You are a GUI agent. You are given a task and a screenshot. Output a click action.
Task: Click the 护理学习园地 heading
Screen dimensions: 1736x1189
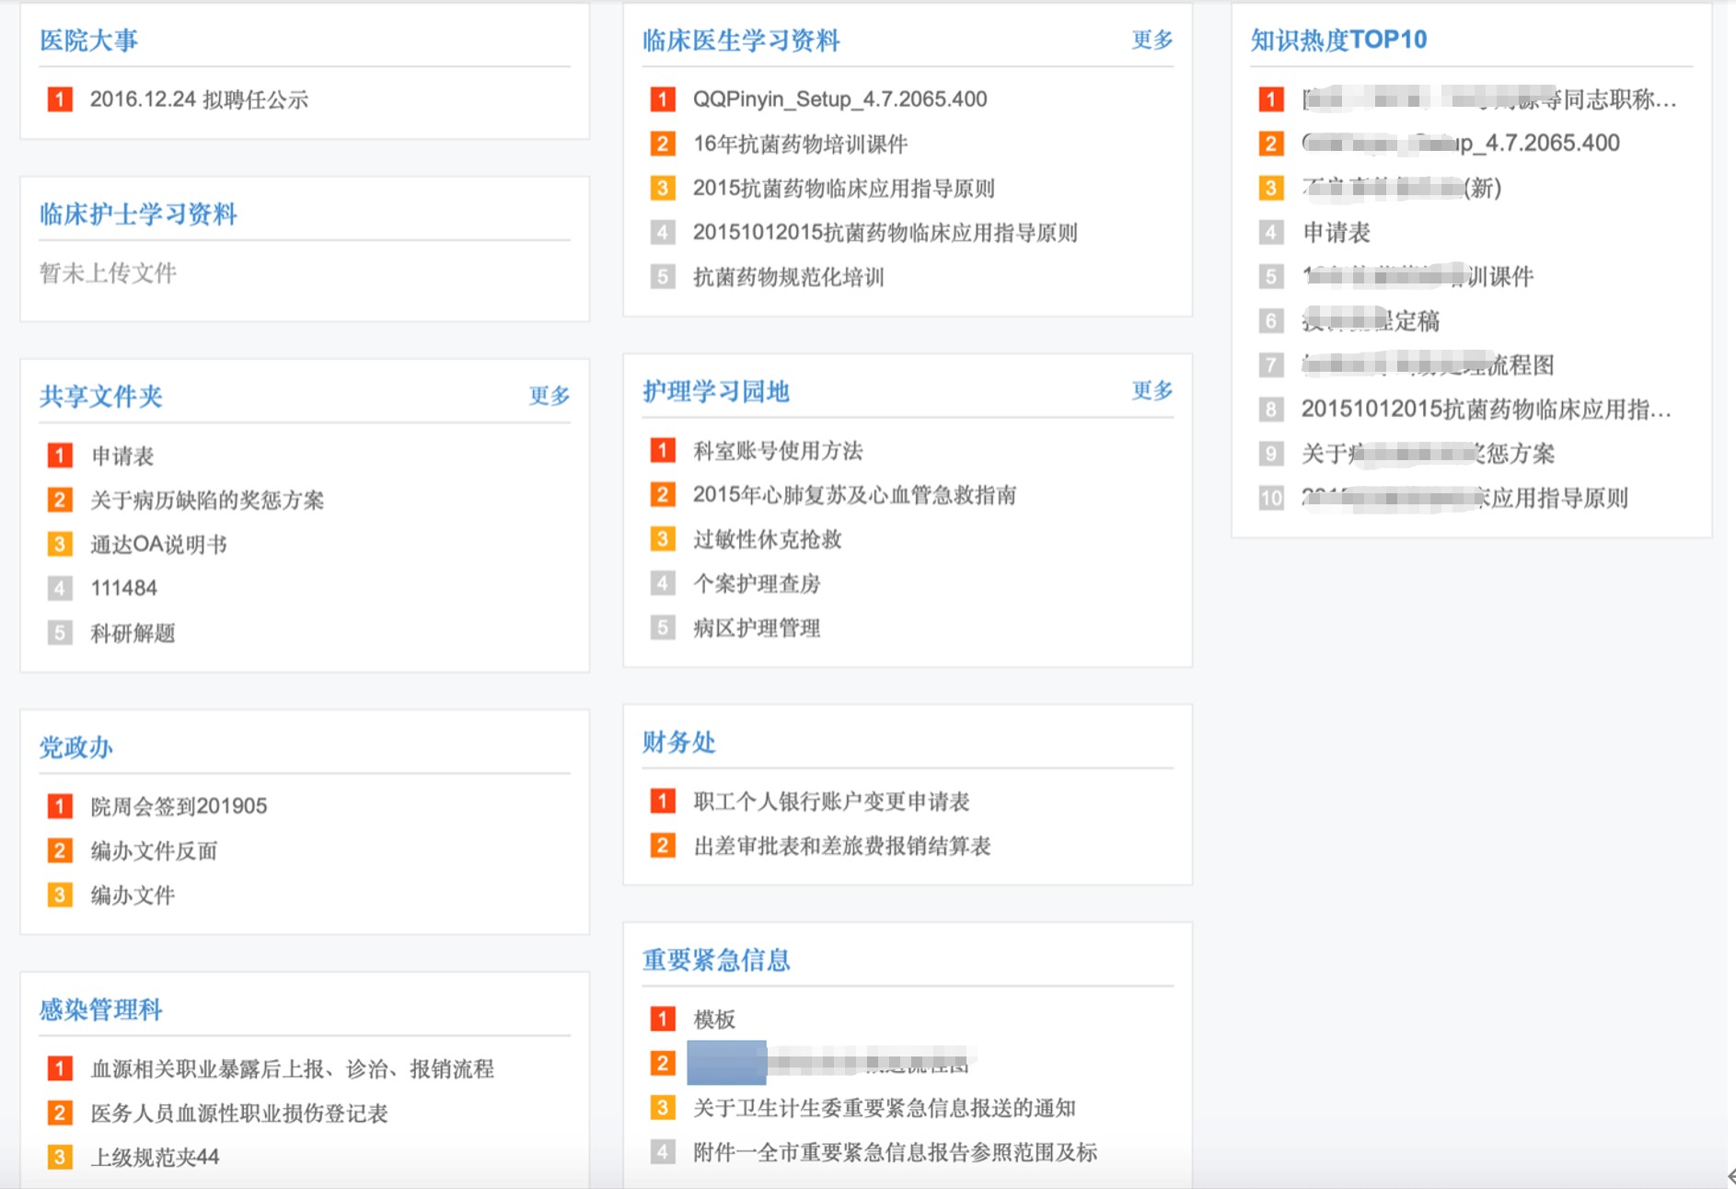716,390
